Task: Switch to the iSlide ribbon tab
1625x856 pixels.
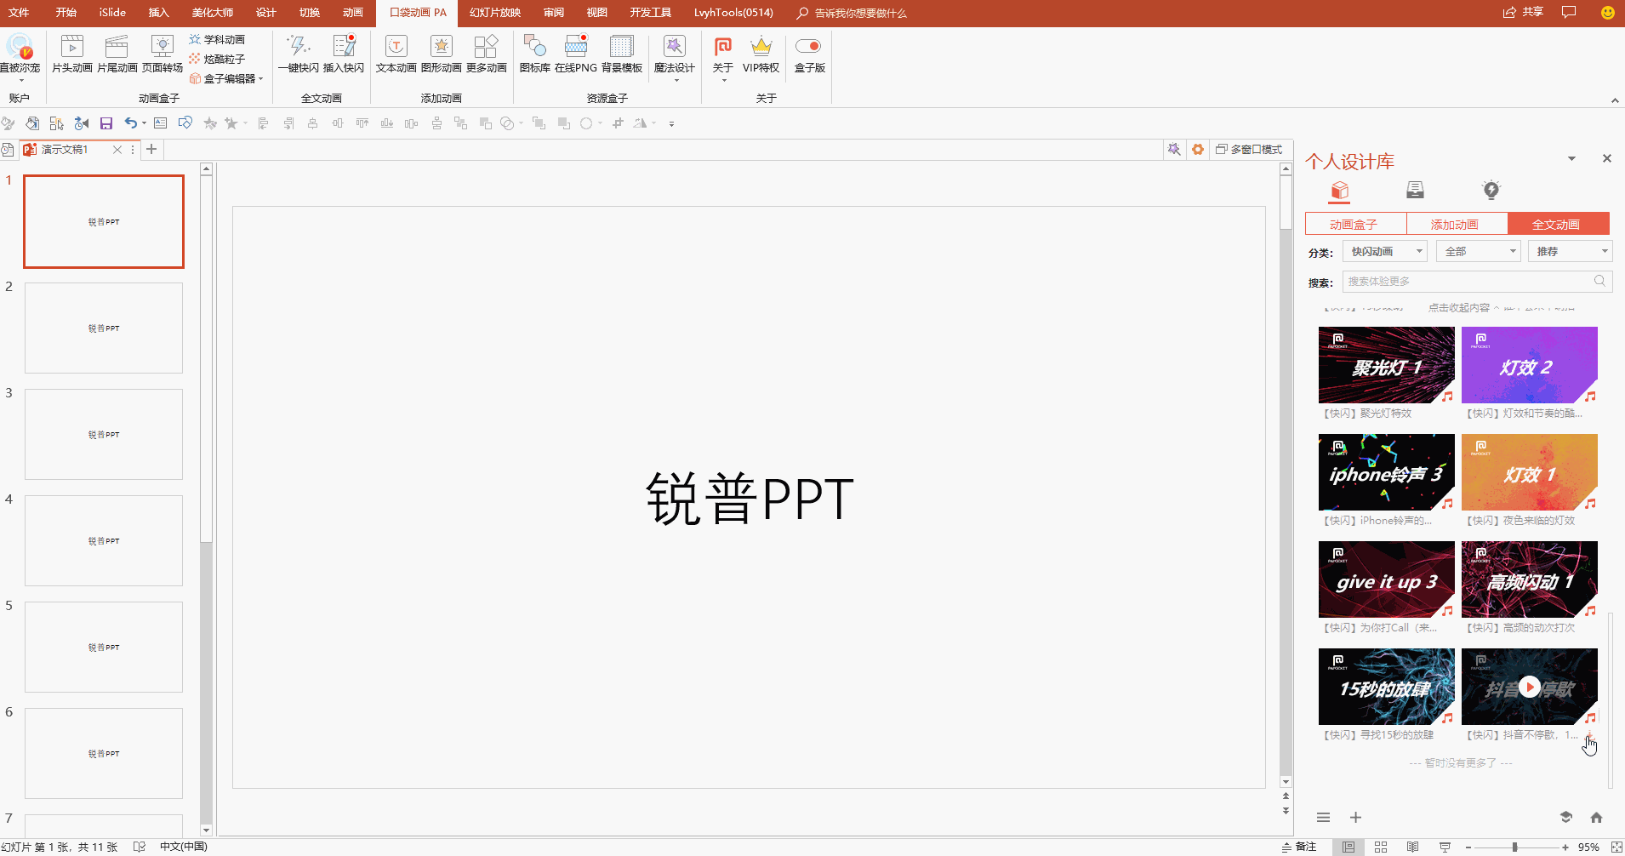Action: [112, 13]
